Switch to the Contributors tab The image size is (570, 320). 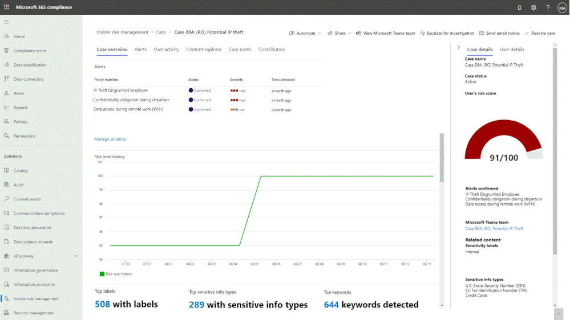coord(272,50)
